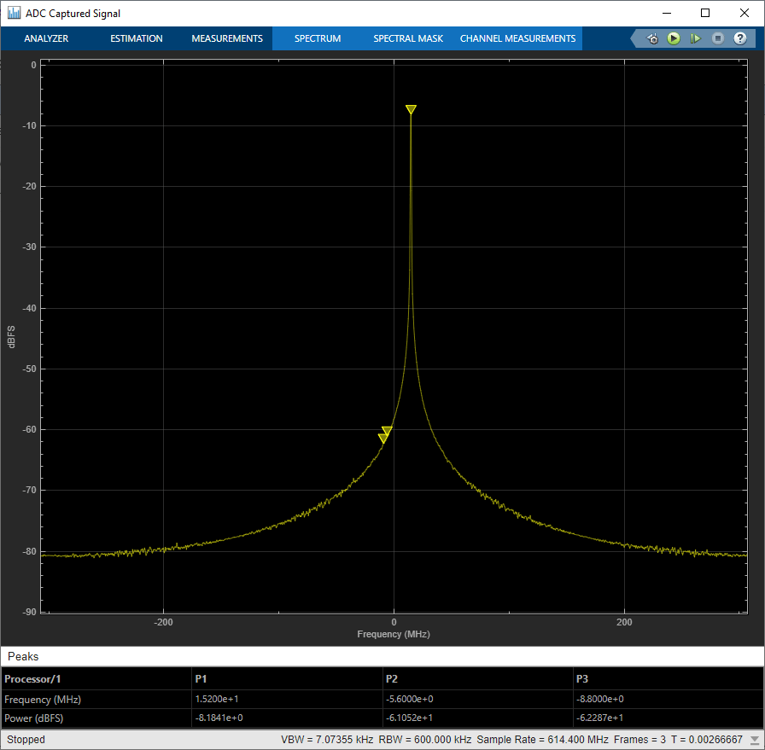
Task: Expand the status bar dropdown arrow
Action: [x=755, y=740]
